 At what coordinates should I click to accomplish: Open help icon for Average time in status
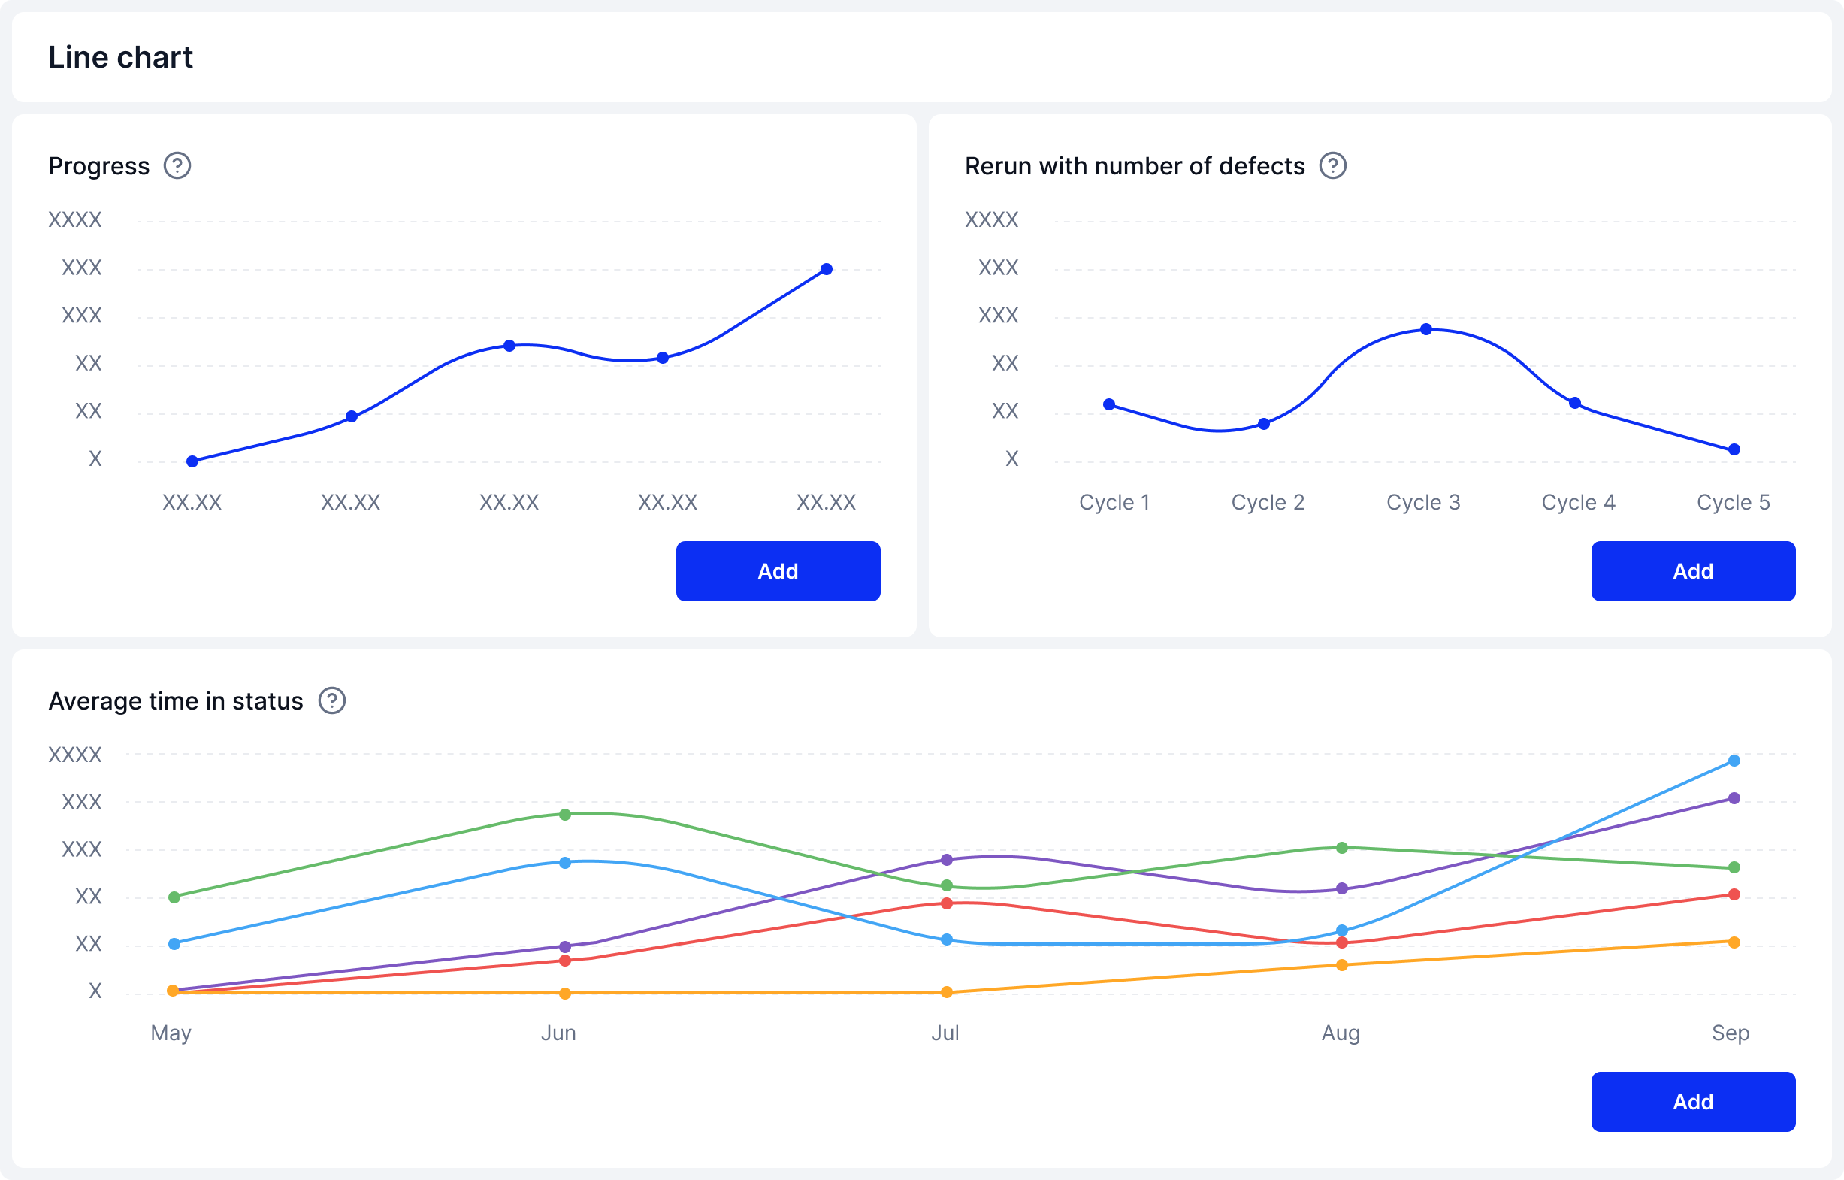point(331,700)
